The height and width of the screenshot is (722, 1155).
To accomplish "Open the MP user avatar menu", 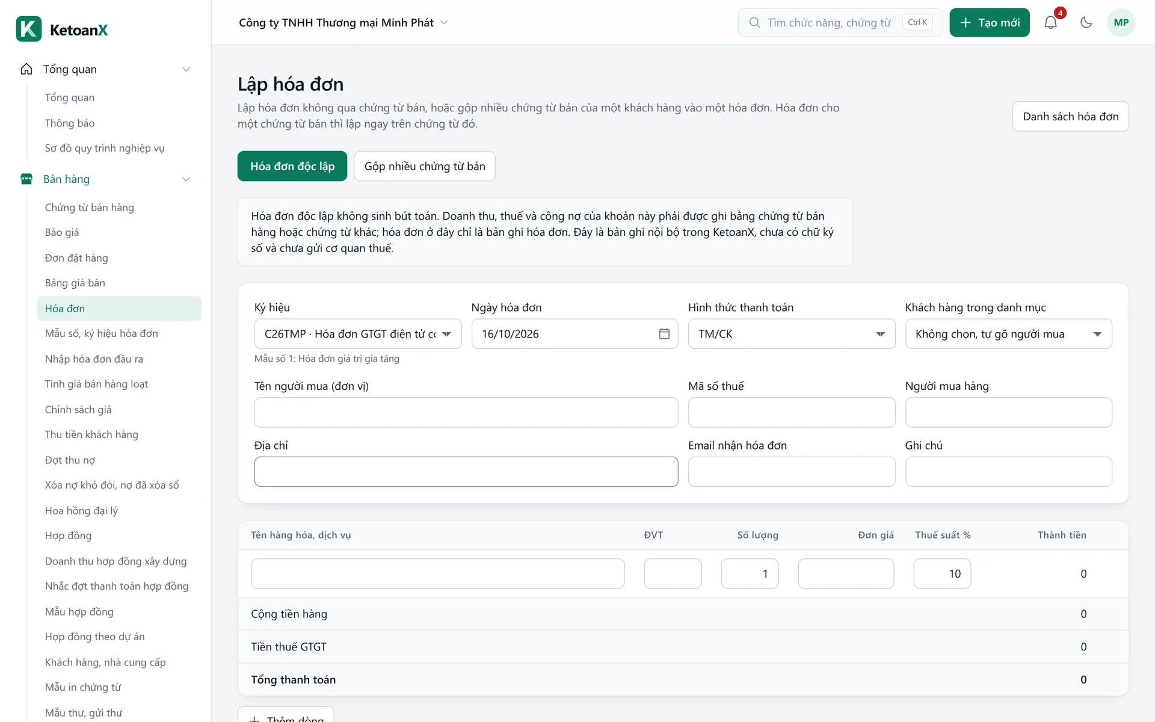I will tap(1121, 22).
